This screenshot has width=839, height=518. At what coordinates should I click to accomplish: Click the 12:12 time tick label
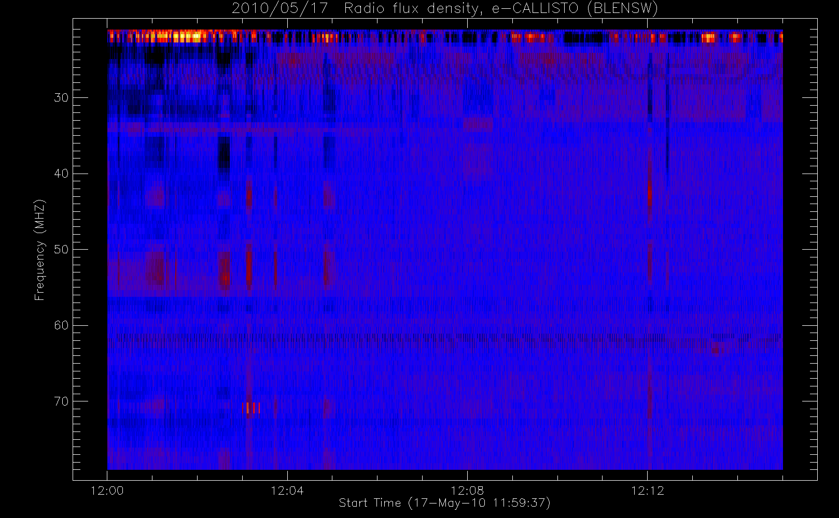pyautogui.click(x=647, y=491)
